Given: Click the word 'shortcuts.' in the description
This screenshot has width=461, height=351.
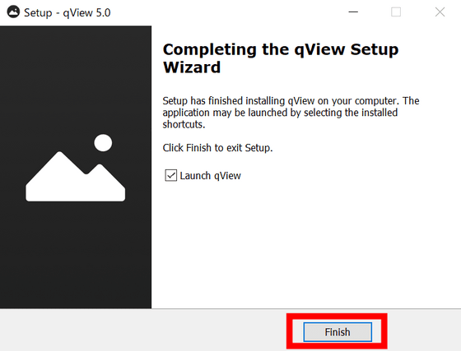Looking at the screenshot, I should 184,124.
